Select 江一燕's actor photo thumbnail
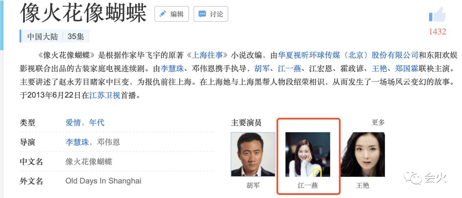462x198 pixels. click(x=308, y=154)
